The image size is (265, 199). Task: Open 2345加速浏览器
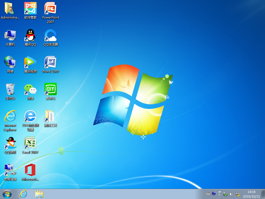[30, 118]
